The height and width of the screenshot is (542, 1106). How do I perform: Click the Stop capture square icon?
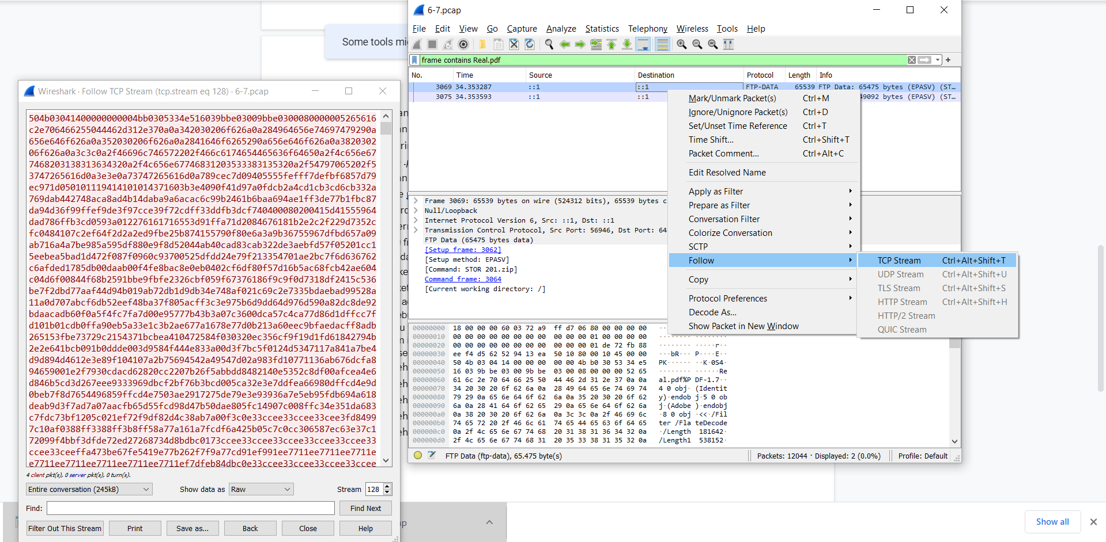point(432,44)
